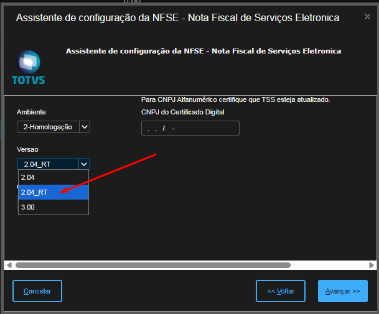This screenshot has height=314, width=379.
Task: Click the TOTVS logo
Action: [x=28, y=68]
